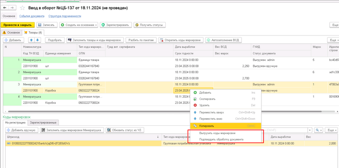The height and width of the screenshot is (168, 339).
Task: Click Разбить по пакетам button
Action: tap(141, 40)
